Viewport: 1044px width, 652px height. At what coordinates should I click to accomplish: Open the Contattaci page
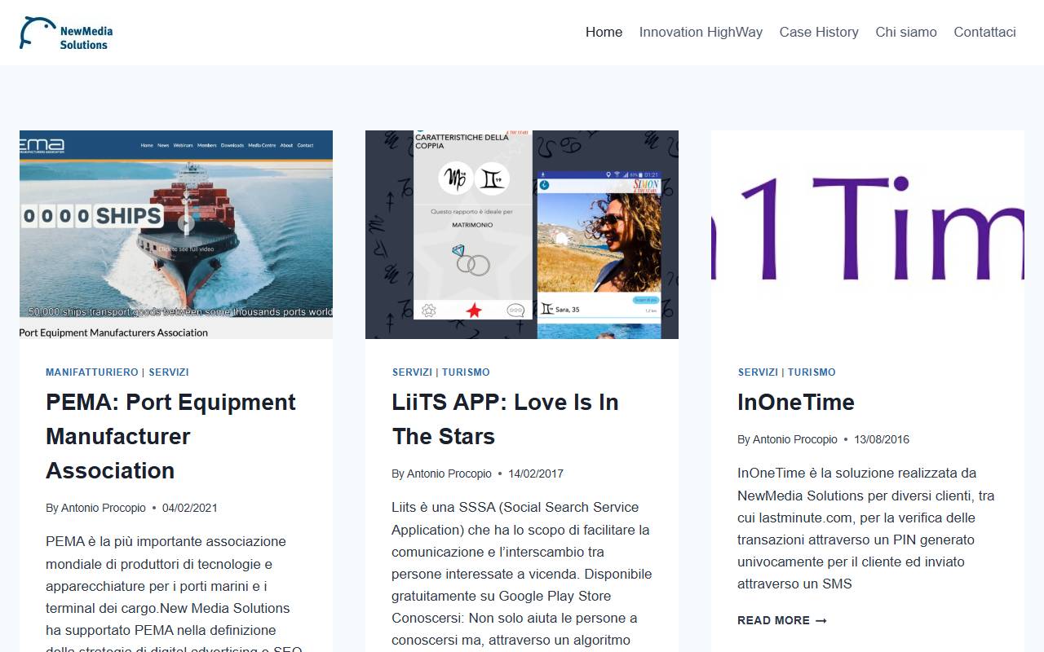[984, 32]
